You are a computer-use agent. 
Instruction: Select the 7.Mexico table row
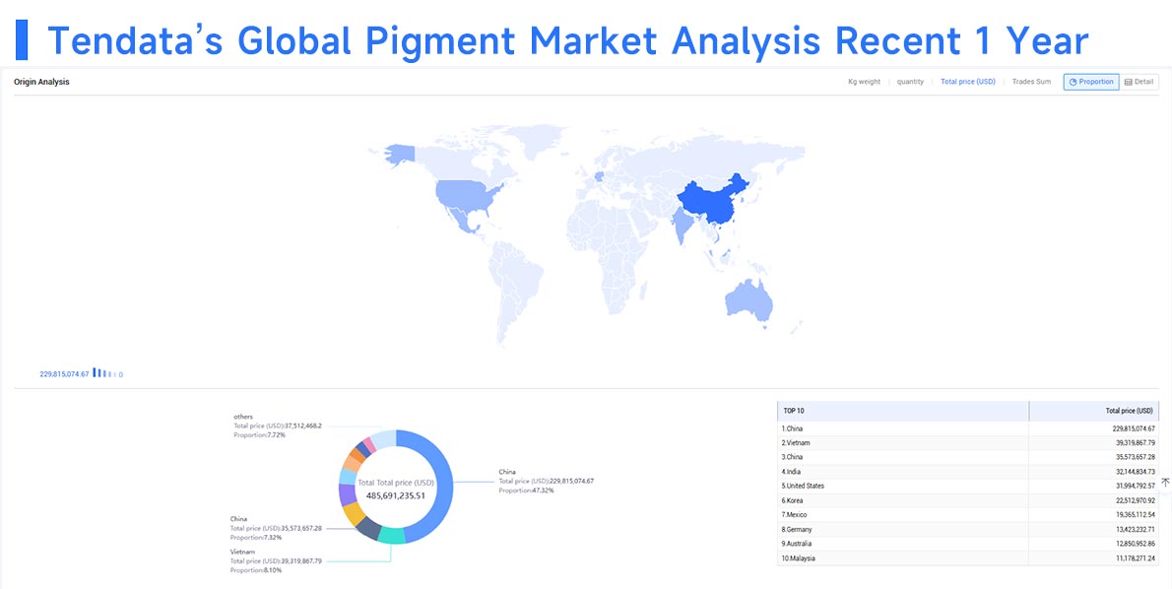point(968,515)
